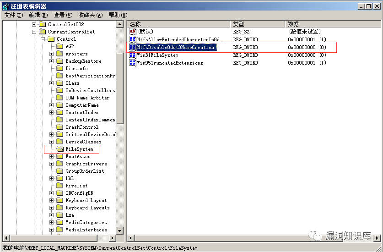
Task: Select the Keyboard Layouts key label
Action: pos(87,208)
